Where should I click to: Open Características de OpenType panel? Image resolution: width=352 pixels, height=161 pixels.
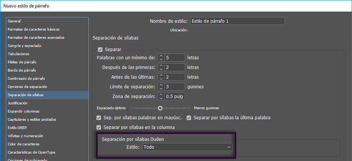pos(31,152)
